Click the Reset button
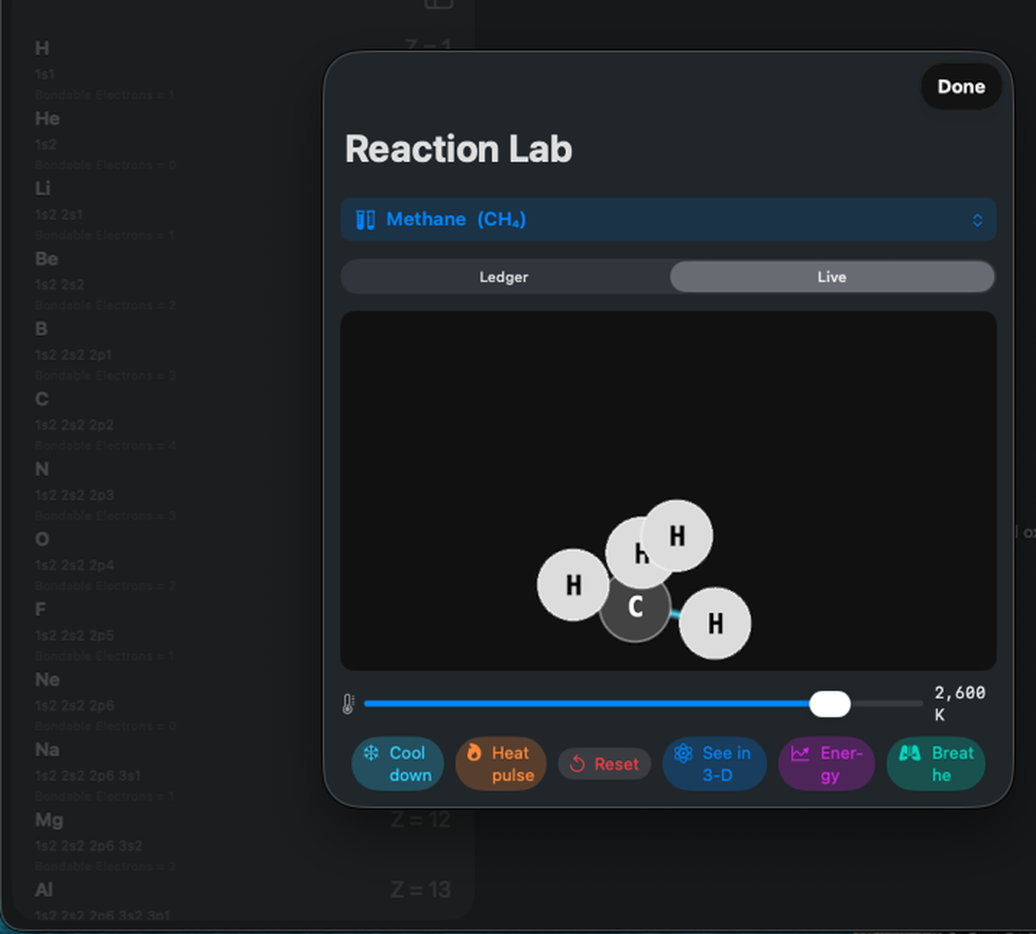Viewport: 1036px width, 934px height. click(x=604, y=764)
